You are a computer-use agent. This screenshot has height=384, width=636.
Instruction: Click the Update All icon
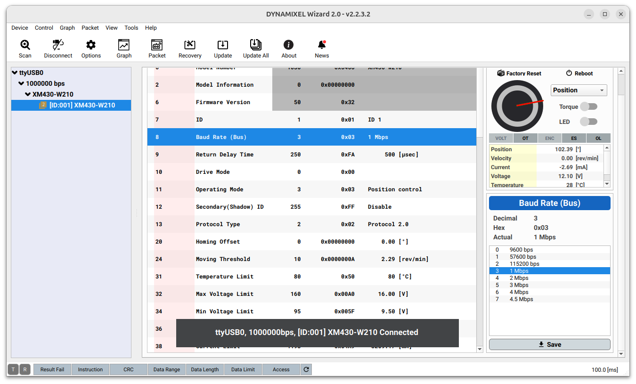click(255, 45)
